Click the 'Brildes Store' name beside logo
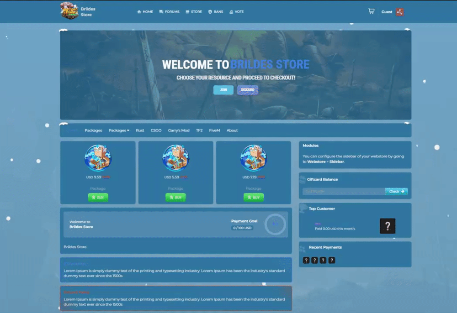Viewport: 457px width, 313px height. (88, 12)
